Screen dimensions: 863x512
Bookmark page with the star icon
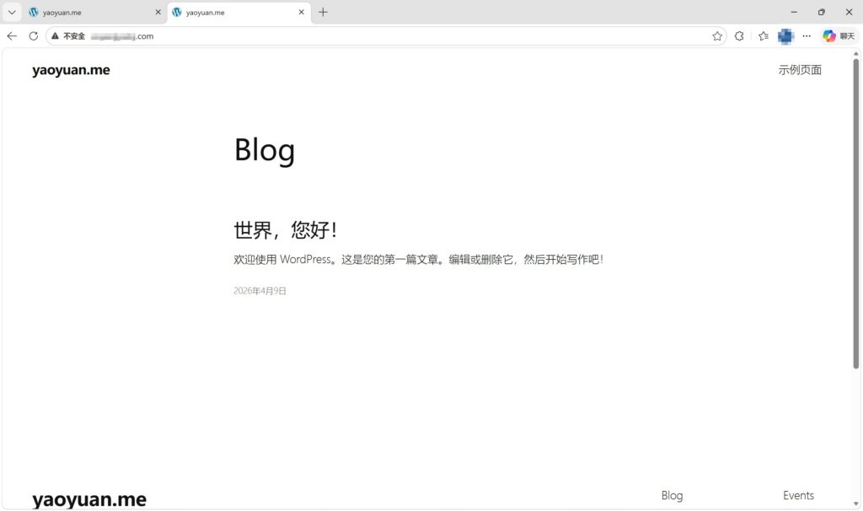point(717,36)
